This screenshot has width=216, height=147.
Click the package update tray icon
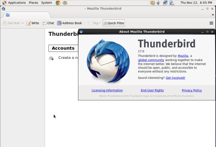(153, 3)
